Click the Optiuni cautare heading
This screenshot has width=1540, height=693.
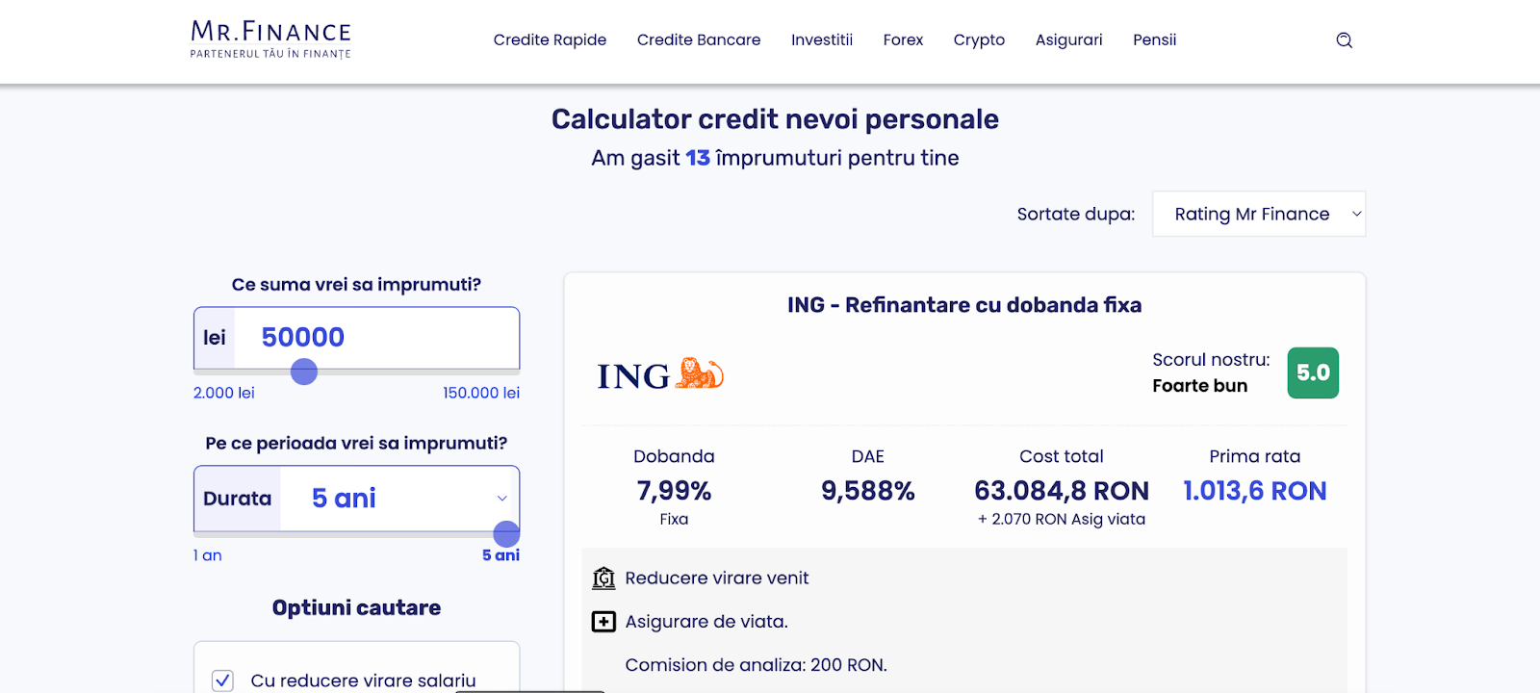(356, 608)
